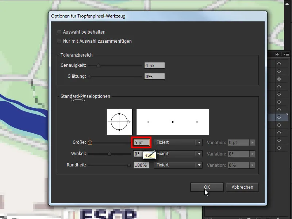Click the filled target circle in layers panel
292x219 pixels.
[x=279, y=79]
